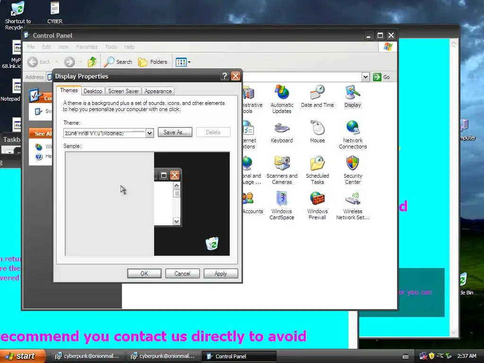Click the on-screen keyboard tray icon
This screenshot has width=484, height=363.
(x=406, y=356)
